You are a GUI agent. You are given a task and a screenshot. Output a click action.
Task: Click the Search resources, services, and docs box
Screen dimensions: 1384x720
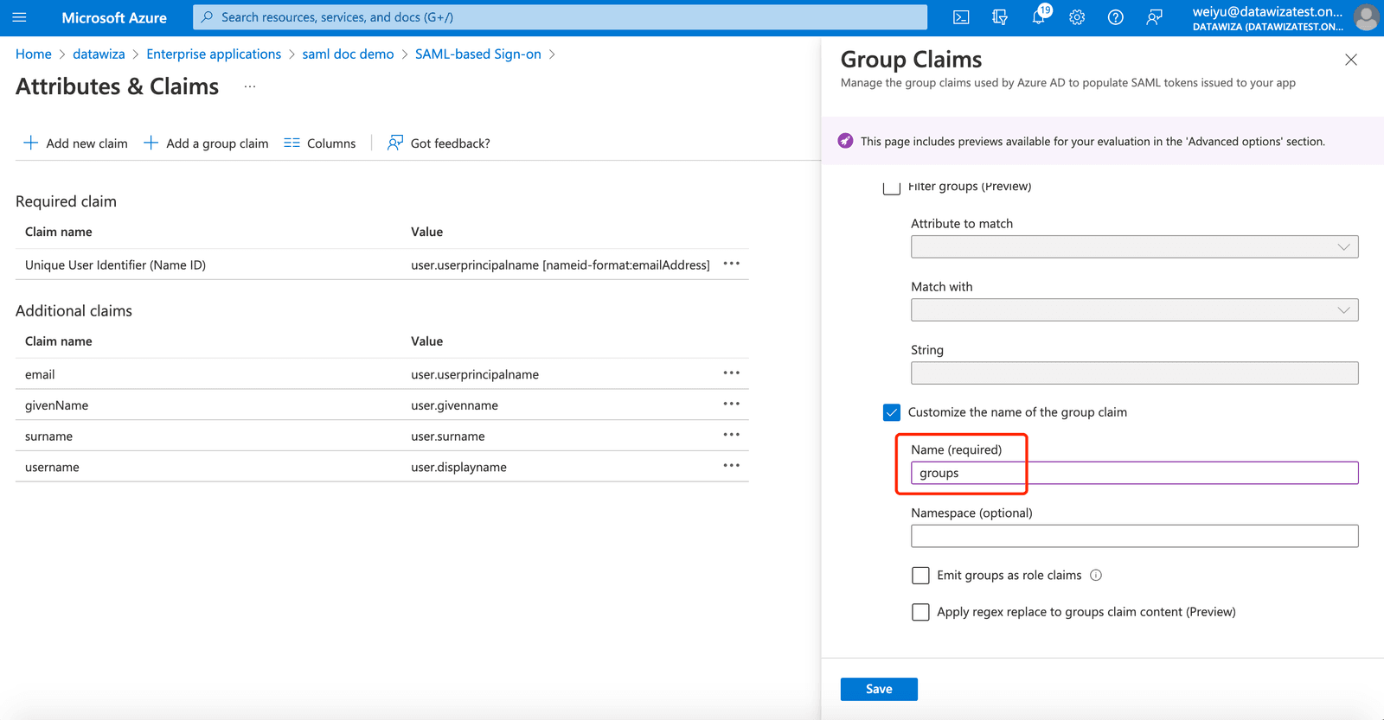(560, 17)
